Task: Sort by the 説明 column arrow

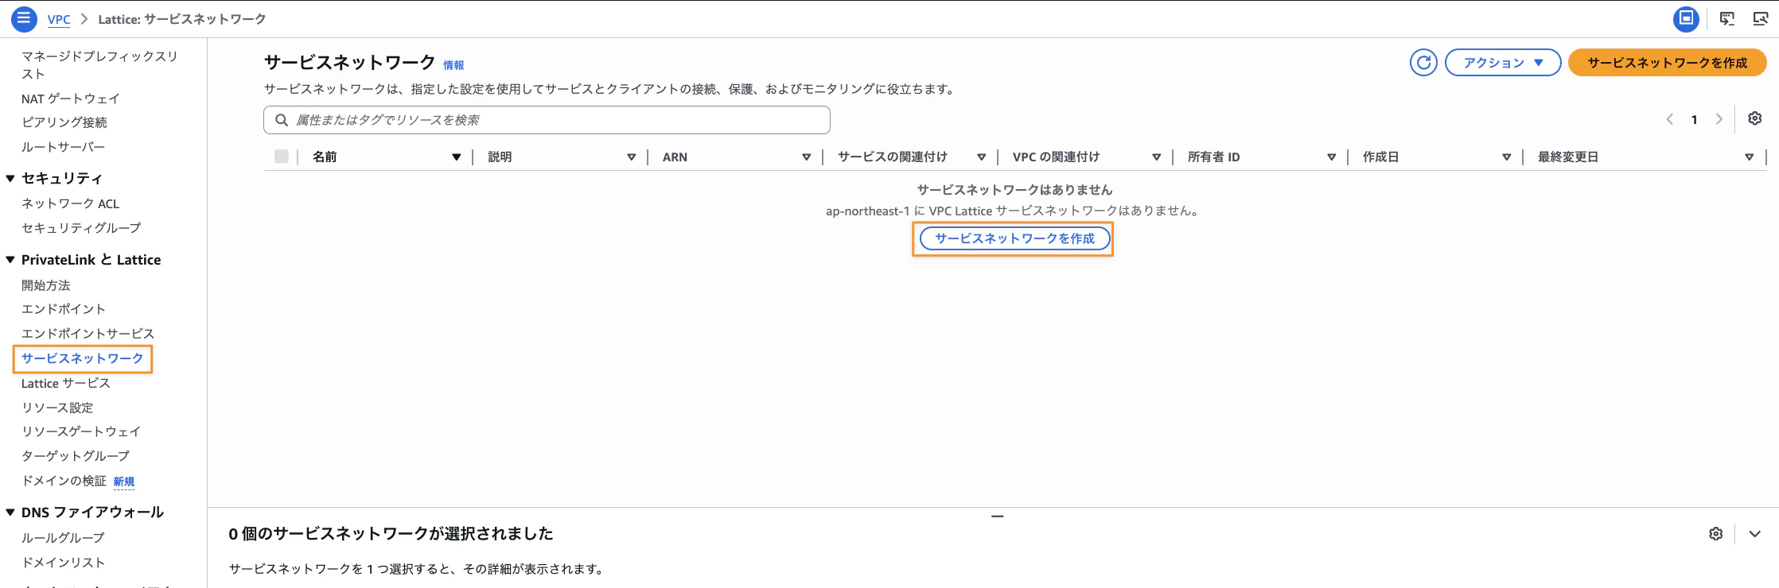Action: click(x=632, y=157)
